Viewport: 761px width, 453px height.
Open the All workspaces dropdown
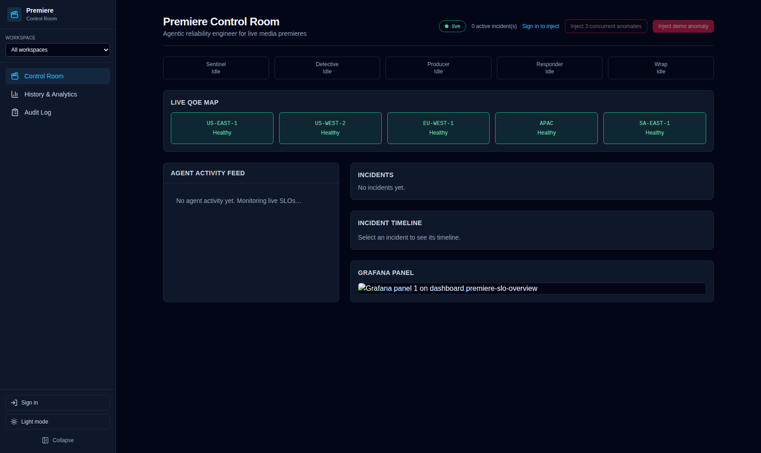(x=58, y=50)
